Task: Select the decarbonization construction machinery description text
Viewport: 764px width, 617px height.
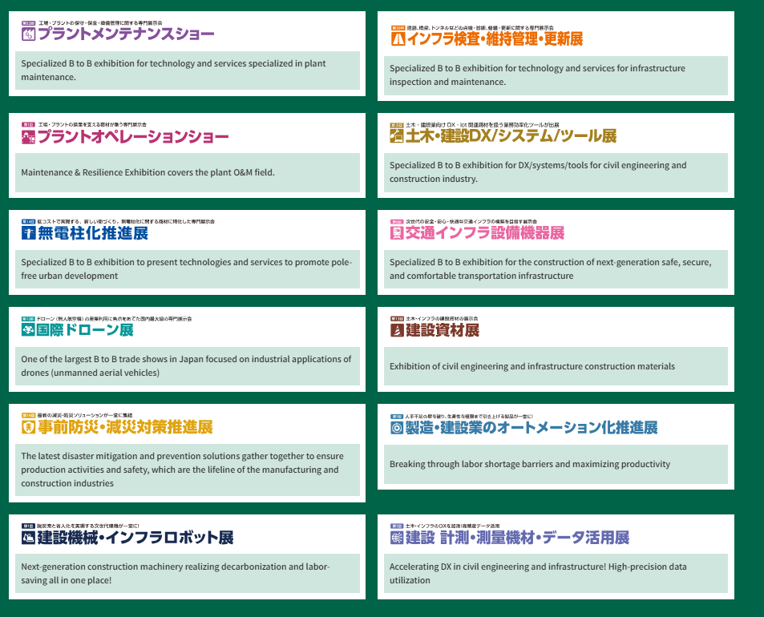Action: 187,573
